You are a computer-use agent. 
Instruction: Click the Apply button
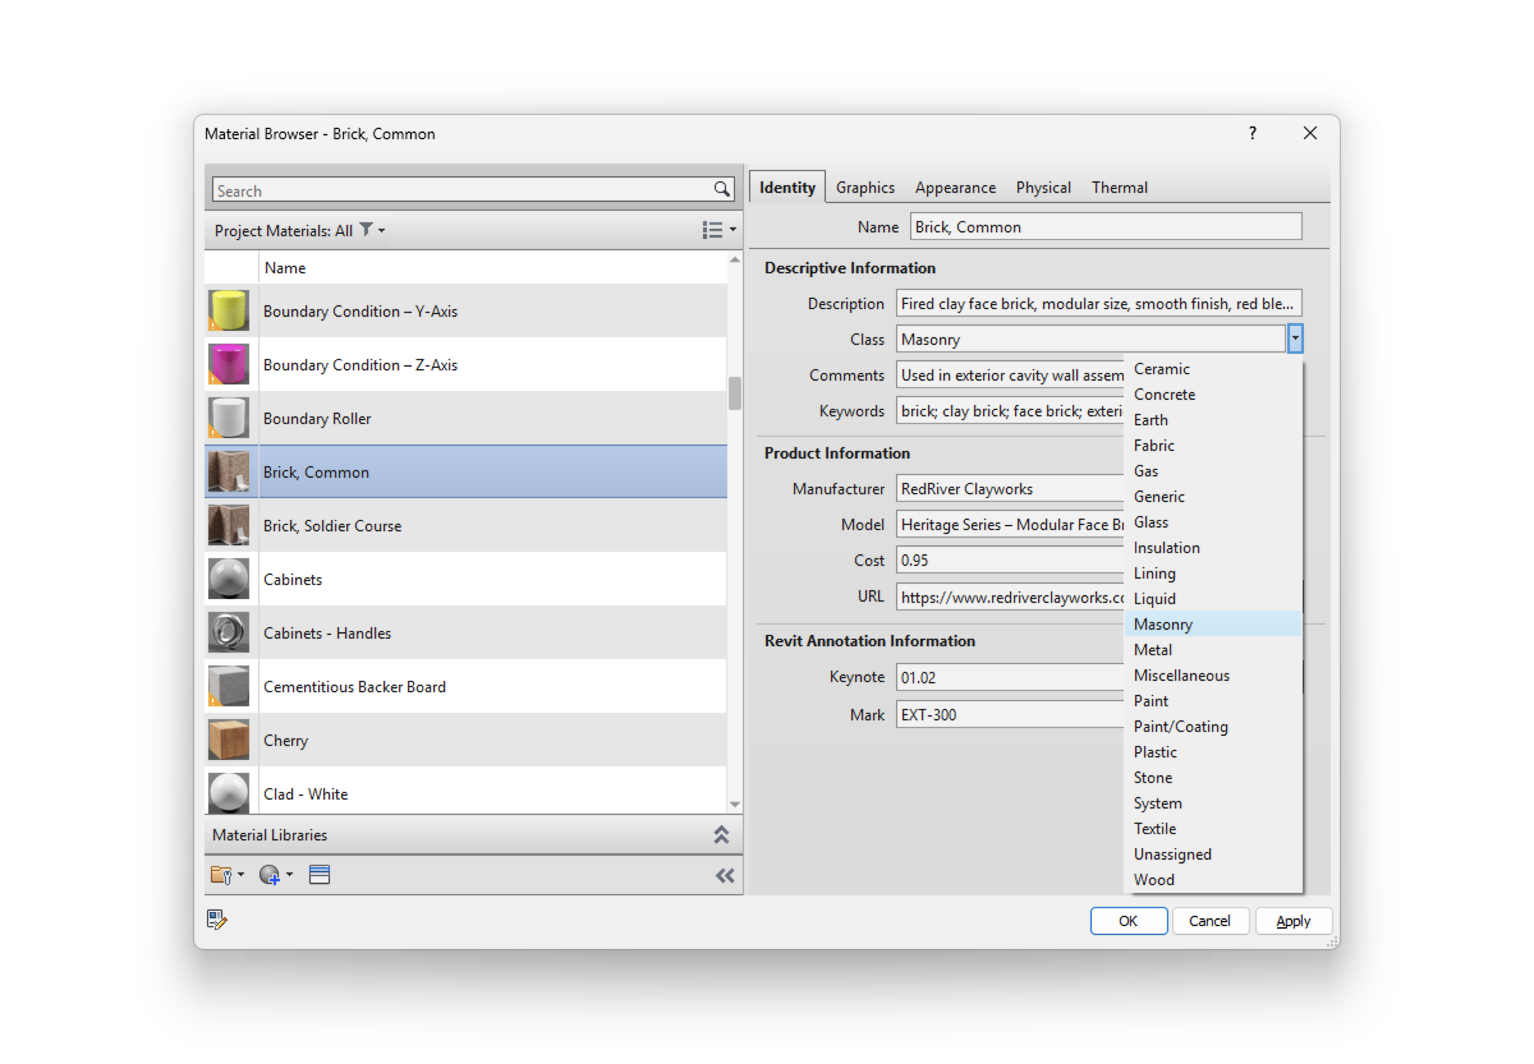tap(1292, 920)
